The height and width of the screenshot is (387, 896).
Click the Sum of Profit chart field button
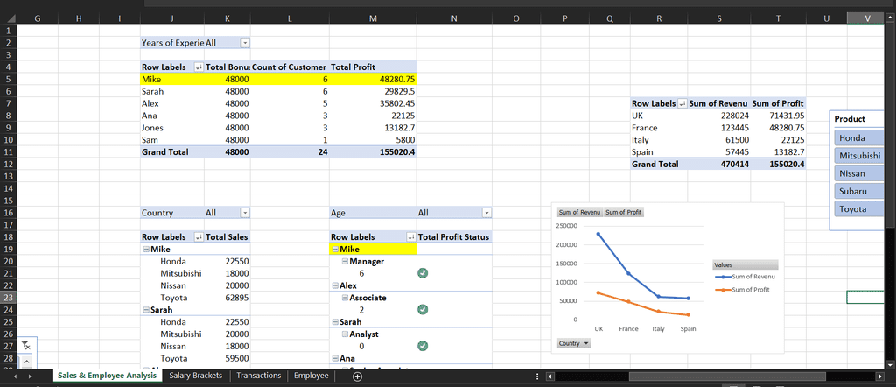(623, 212)
